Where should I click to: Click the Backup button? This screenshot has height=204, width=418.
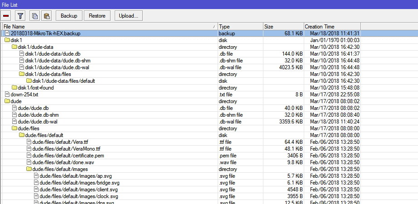(x=69, y=16)
